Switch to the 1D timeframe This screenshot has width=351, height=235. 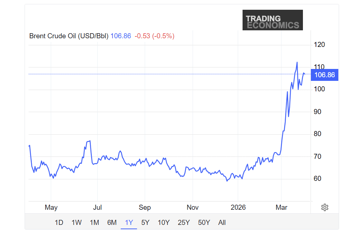pos(59,223)
